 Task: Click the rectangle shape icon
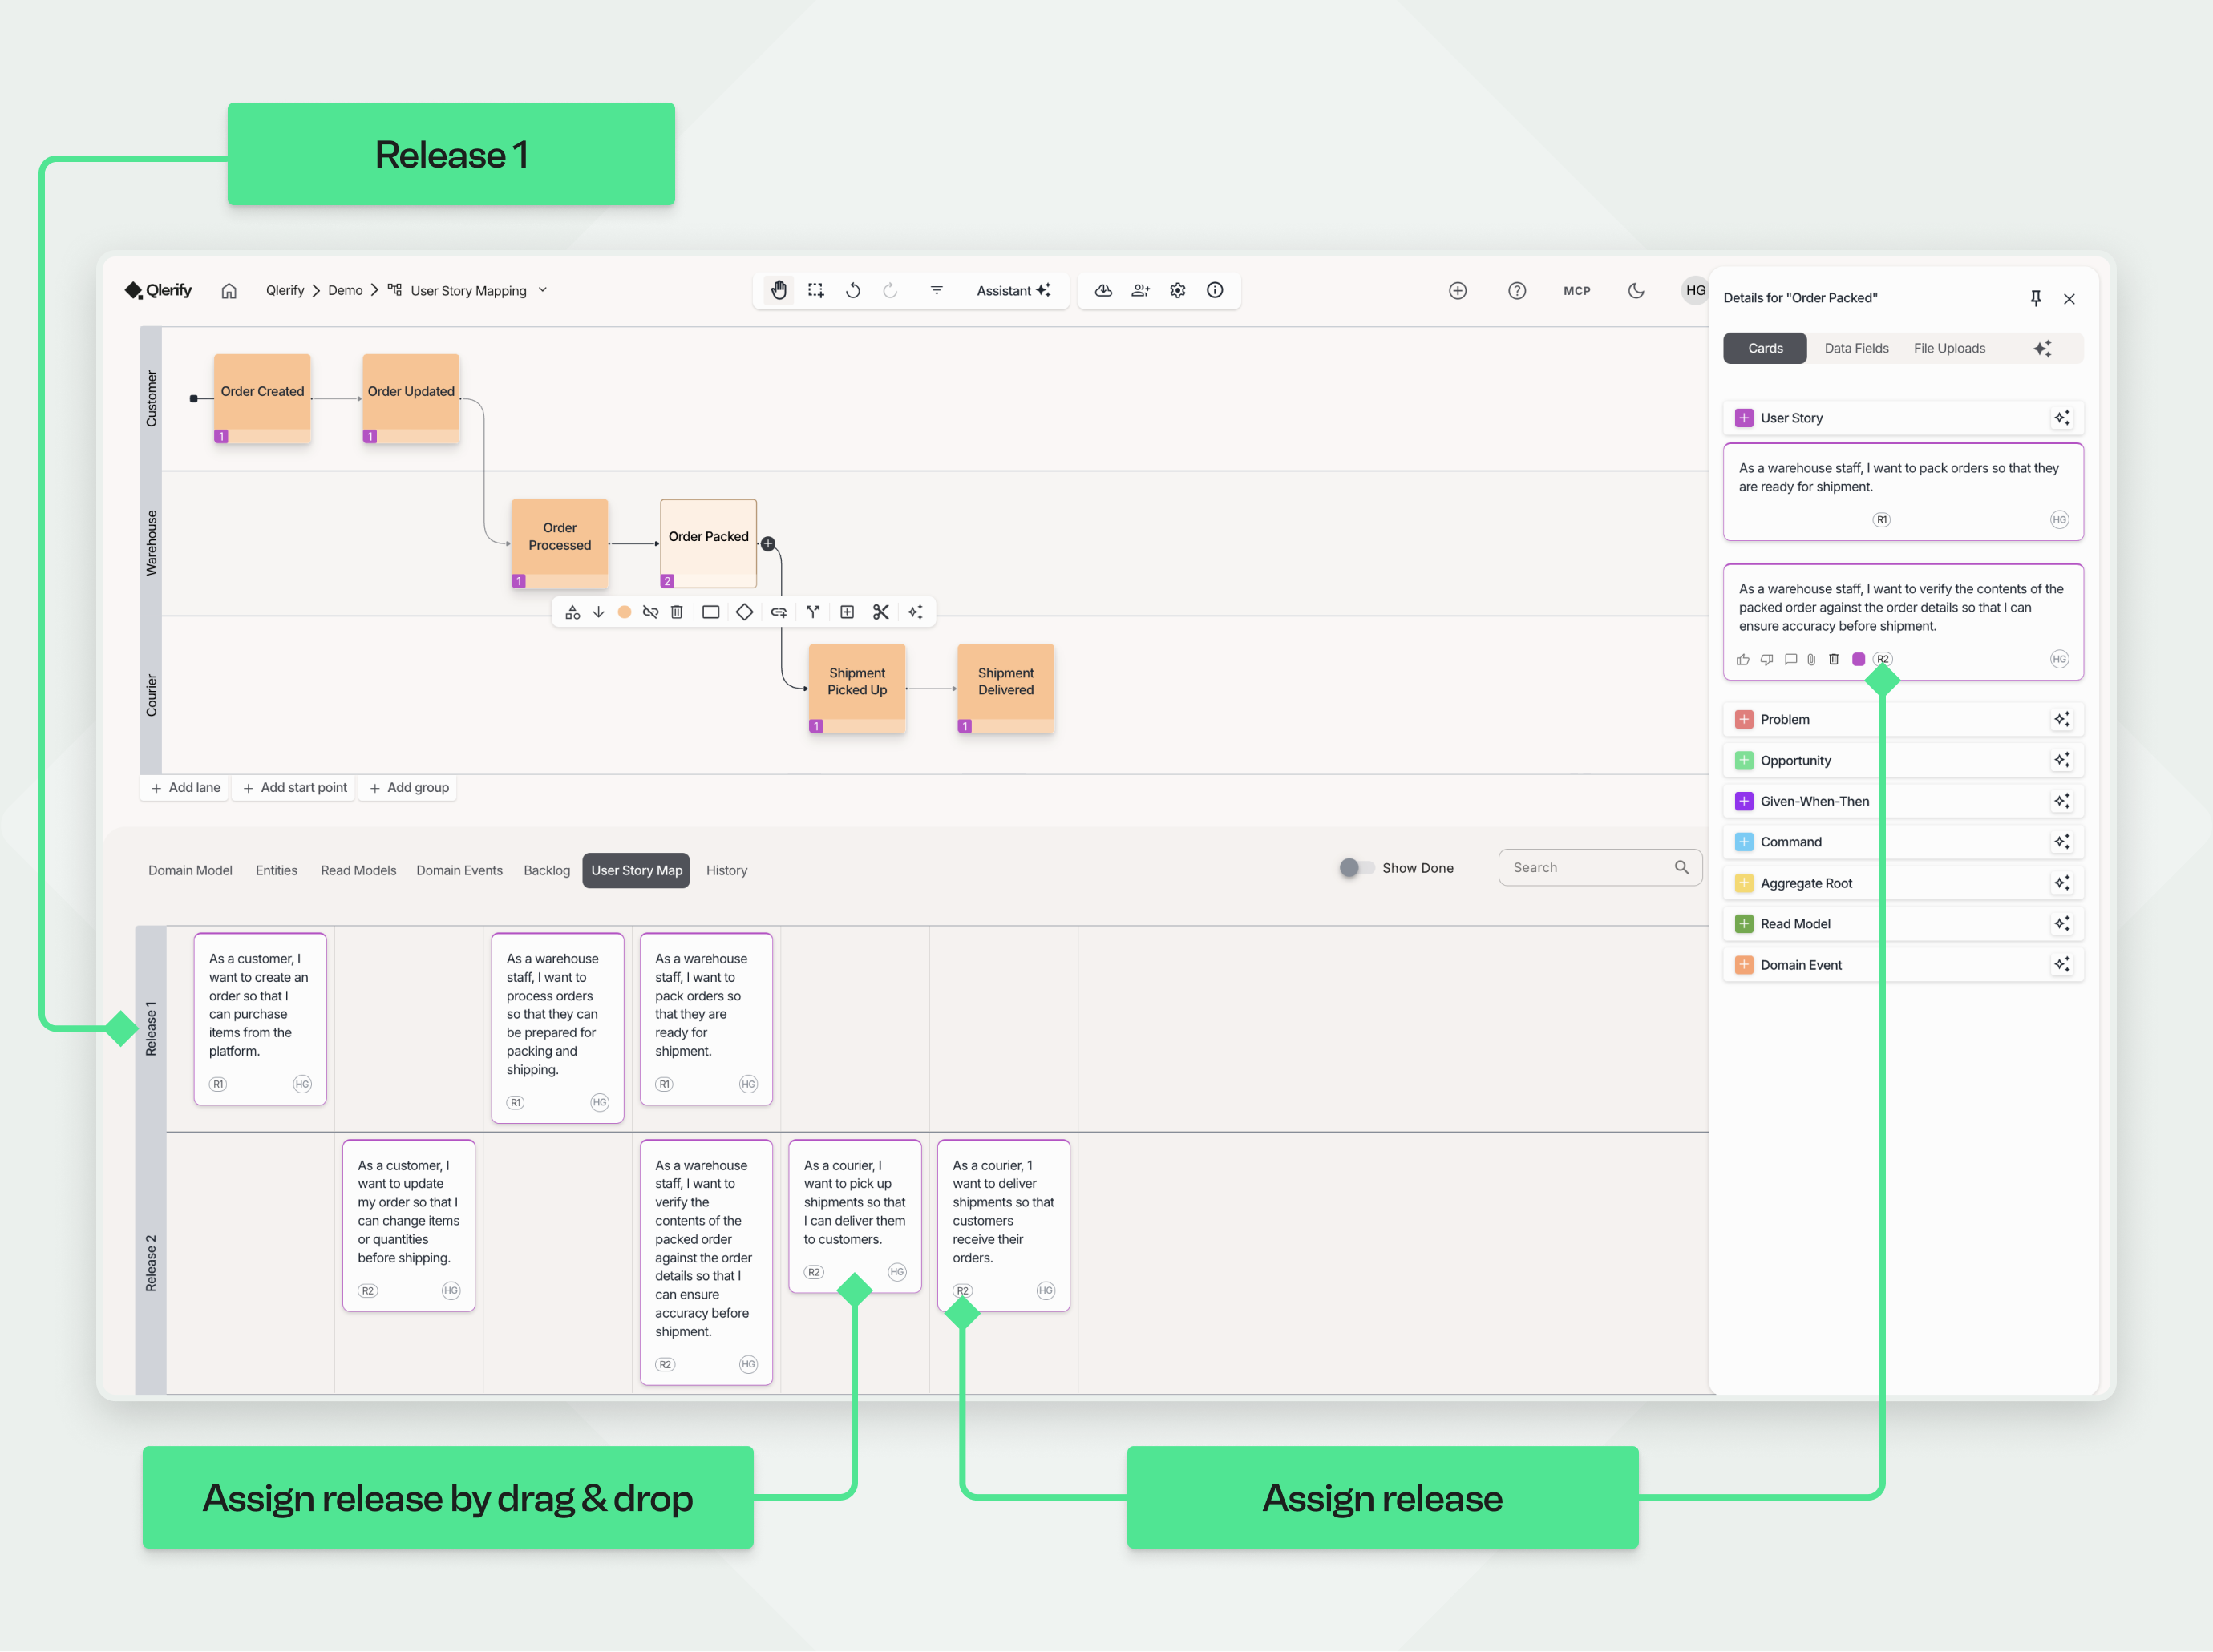(x=710, y=612)
